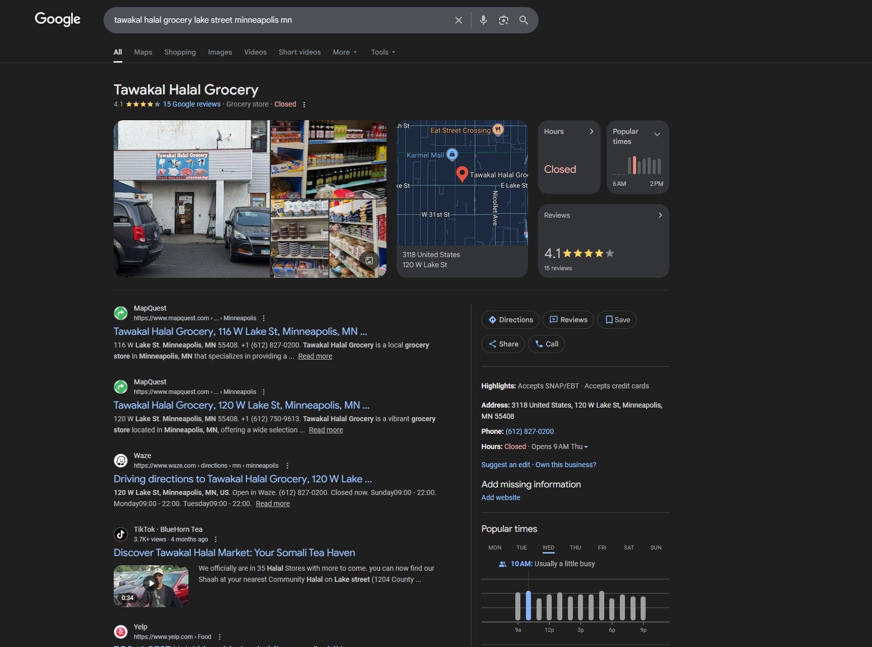Clear the search box with the X icon

coord(458,20)
